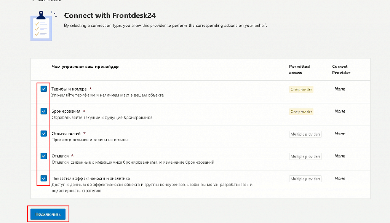Image resolution: width=390 pixels, height=223 pixels.
Task: Click Multiple providers badge for Отзывы гостей
Action: [305, 134]
